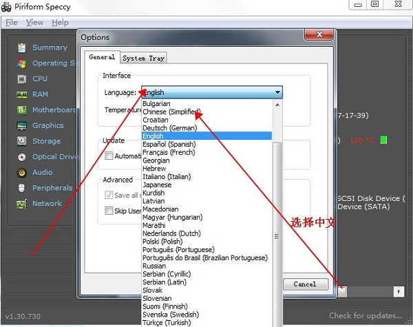Toggle the Save all settings checkbox
The image size is (413, 327).
109,196
